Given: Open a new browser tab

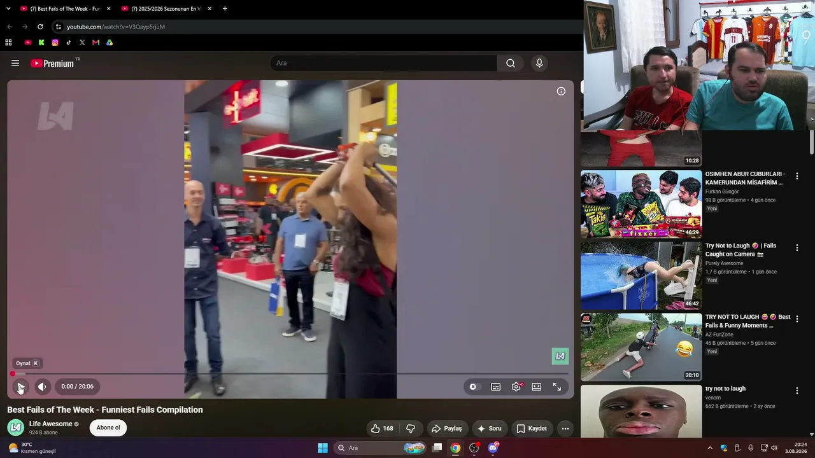Looking at the screenshot, I should point(225,9).
